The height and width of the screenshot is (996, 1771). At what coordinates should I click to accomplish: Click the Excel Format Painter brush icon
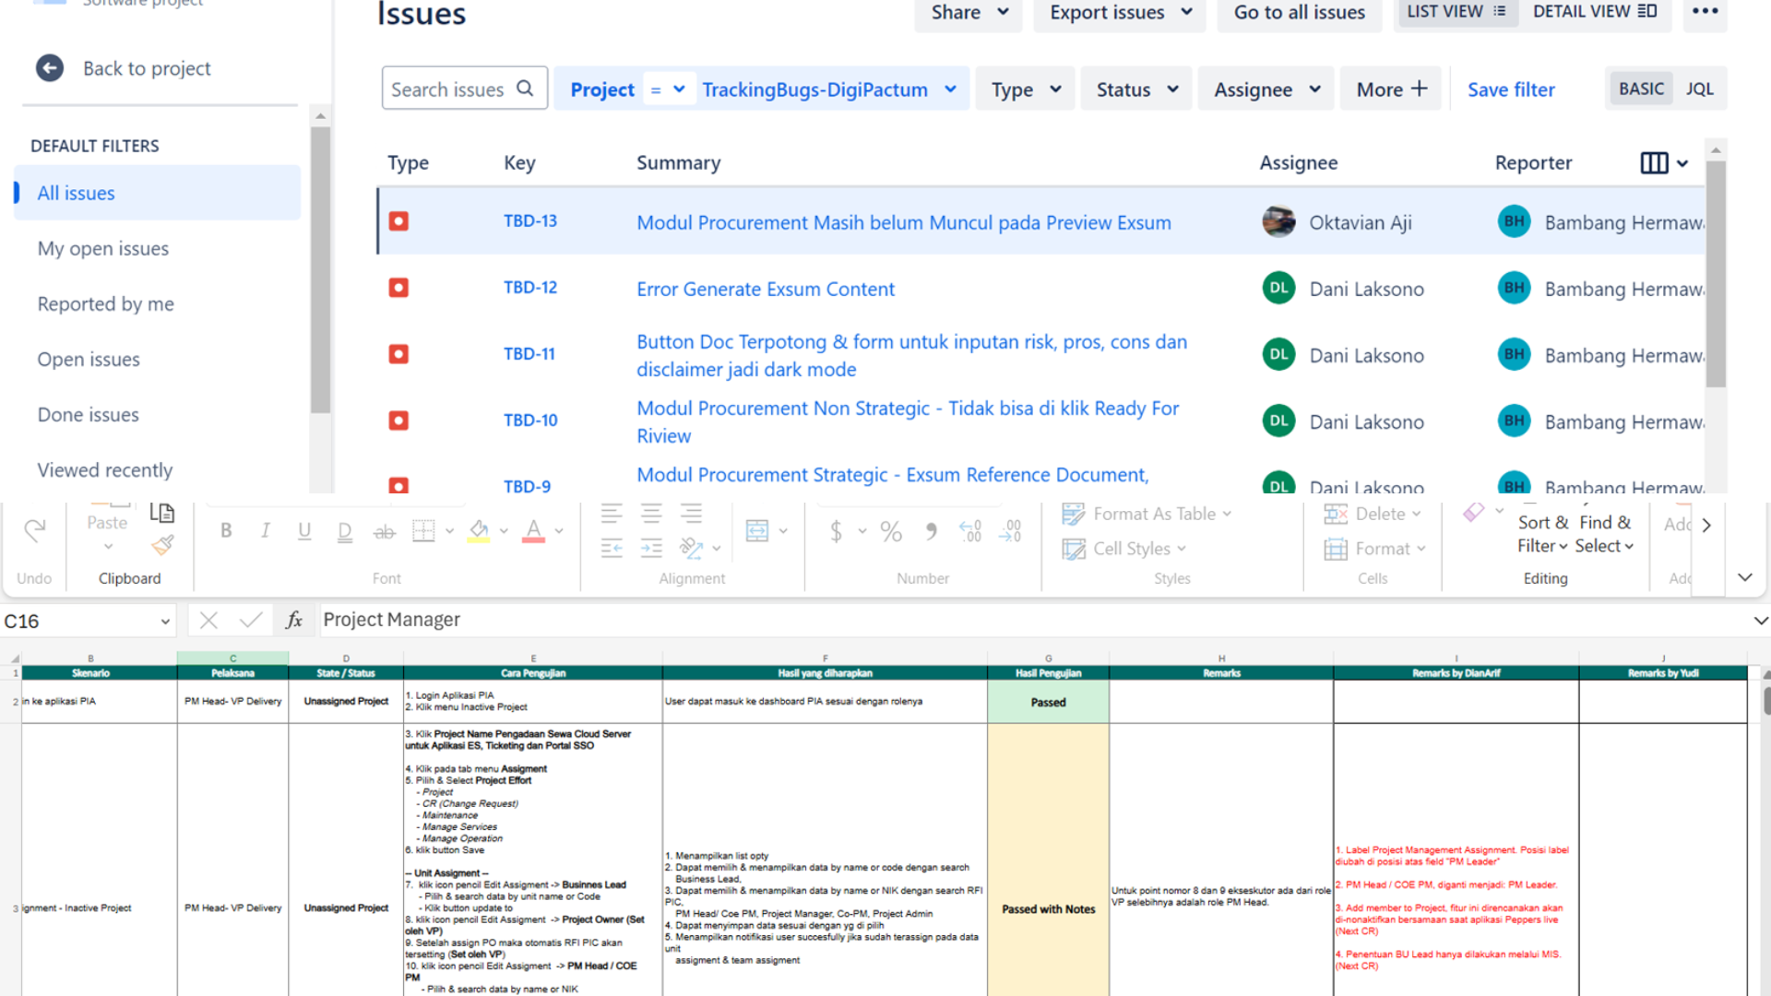point(163,546)
